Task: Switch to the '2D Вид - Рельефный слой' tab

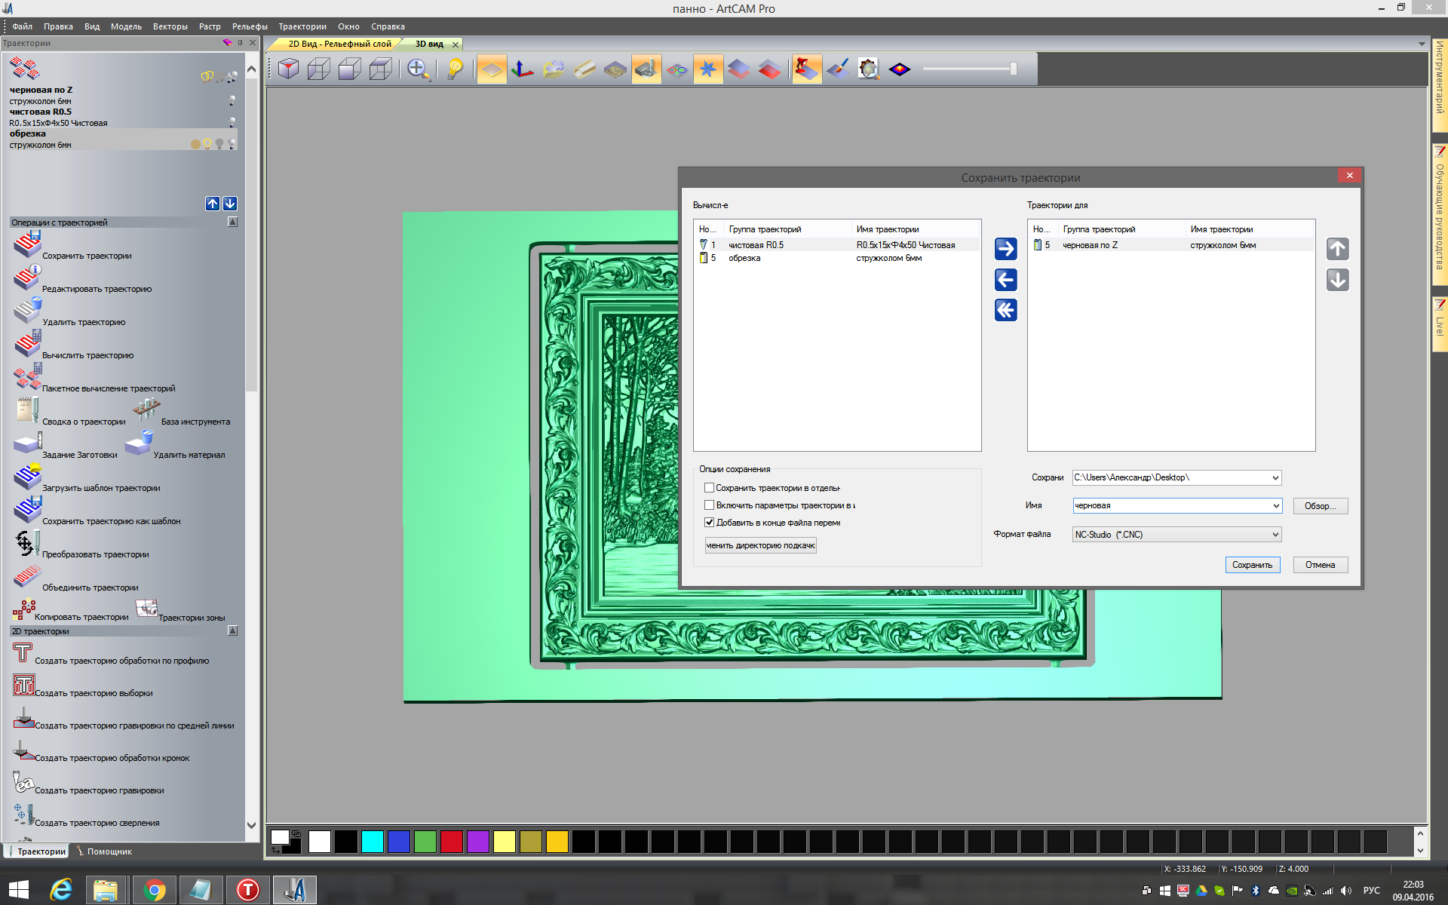Action: coord(339,44)
